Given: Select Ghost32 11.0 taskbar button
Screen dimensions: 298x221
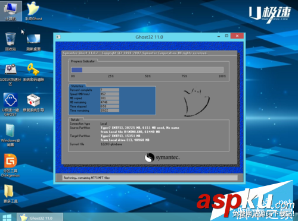Looking at the screenshot, I should [40, 217].
